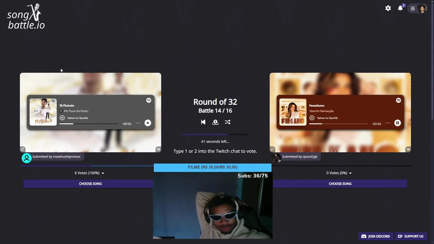Play the Tá Fluindo track

pos(148,123)
